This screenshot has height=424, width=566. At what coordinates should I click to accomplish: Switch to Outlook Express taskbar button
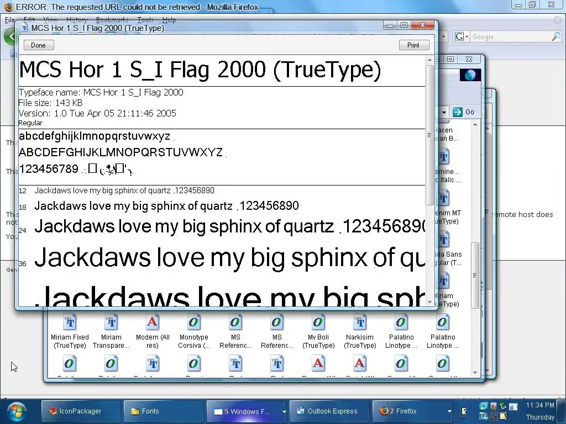pyautogui.click(x=329, y=411)
